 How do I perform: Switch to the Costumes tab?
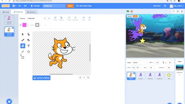point(18,12)
